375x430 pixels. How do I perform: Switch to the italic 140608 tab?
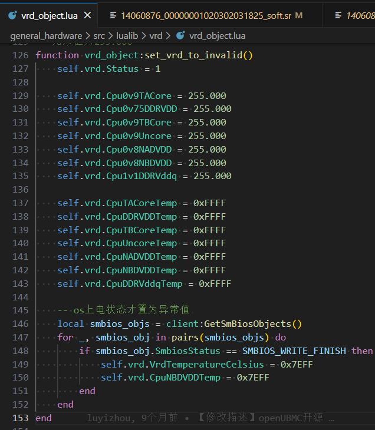coord(360,15)
